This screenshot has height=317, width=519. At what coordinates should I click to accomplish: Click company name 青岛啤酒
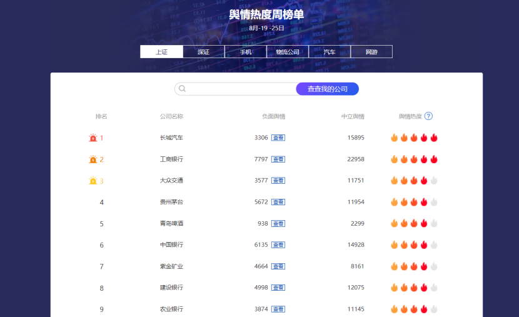pos(171,223)
